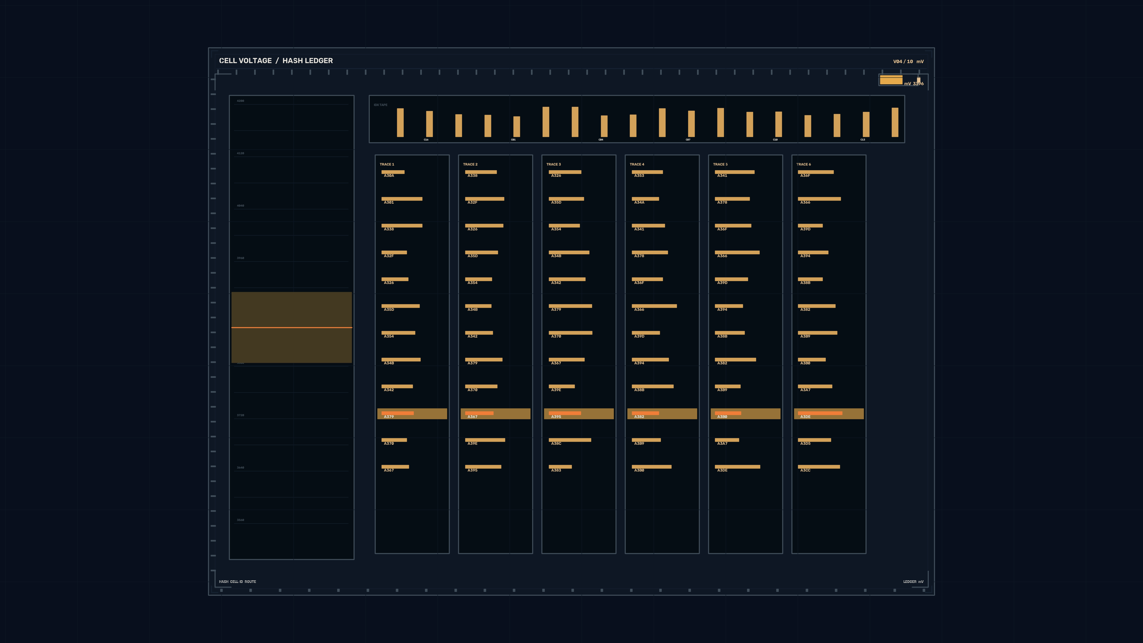The width and height of the screenshot is (1143, 643).
Task: Click hash A30A in Trace 1
Action: 389,176
